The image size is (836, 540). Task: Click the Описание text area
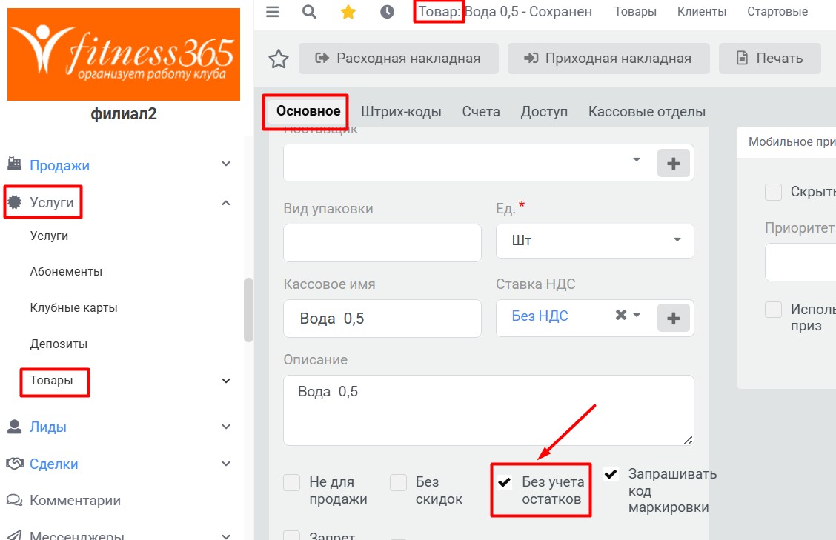(x=489, y=410)
